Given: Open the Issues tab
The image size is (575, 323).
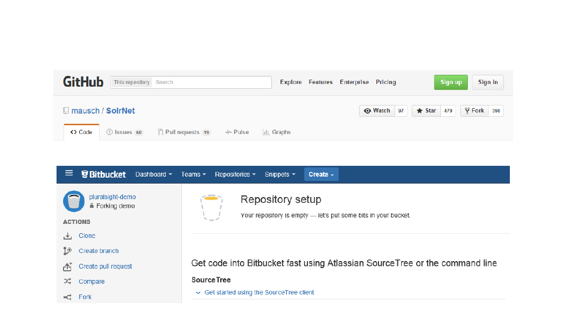Looking at the screenshot, I should (x=124, y=132).
